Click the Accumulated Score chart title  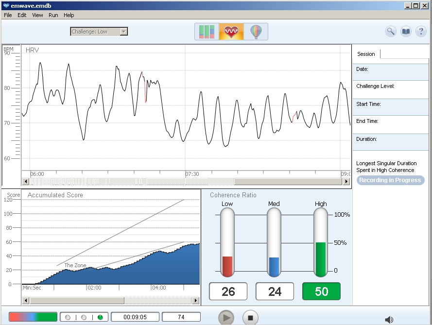click(x=55, y=195)
